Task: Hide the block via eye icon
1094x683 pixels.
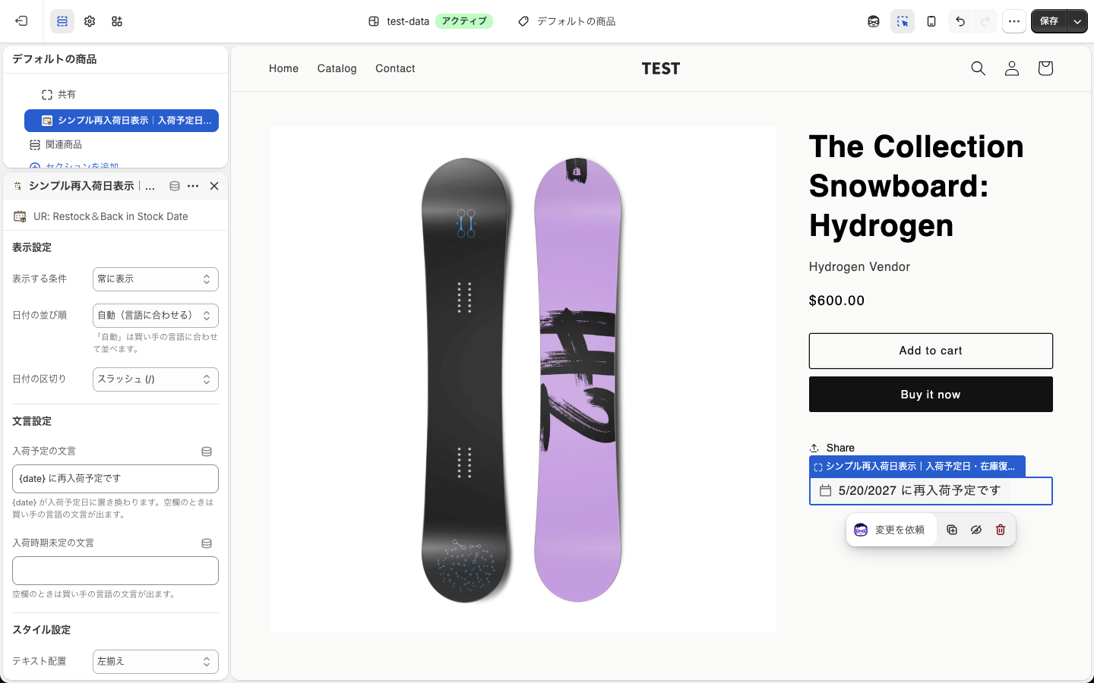Action: 976,530
